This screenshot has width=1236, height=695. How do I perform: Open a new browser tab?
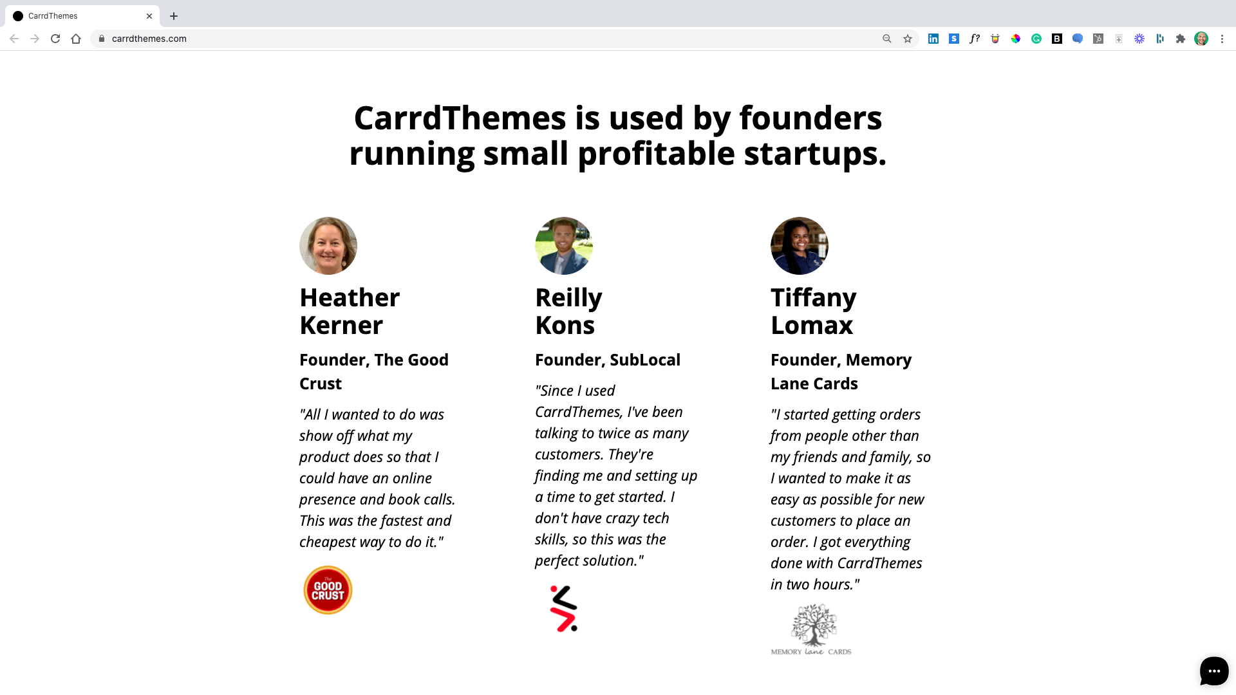click(173, 15)
